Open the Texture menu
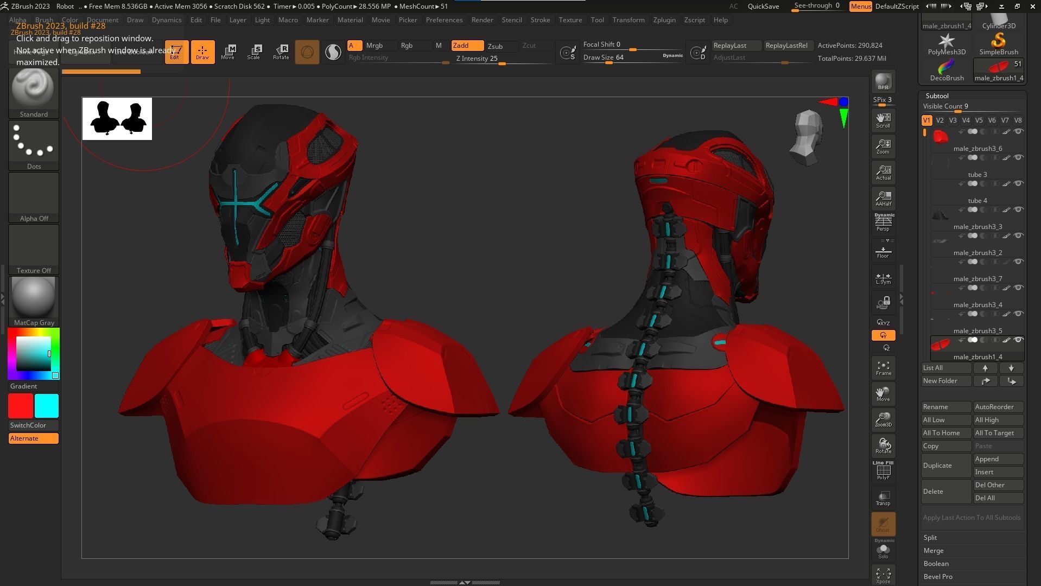 click(570, 20)
